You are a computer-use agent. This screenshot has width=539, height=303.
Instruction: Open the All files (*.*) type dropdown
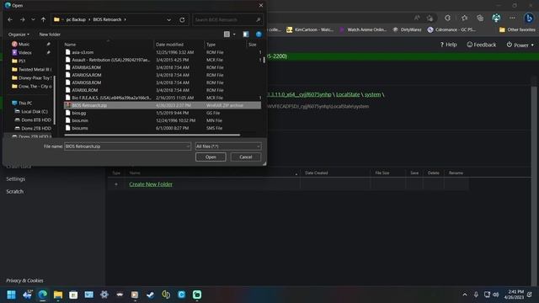tap(228, 146)
